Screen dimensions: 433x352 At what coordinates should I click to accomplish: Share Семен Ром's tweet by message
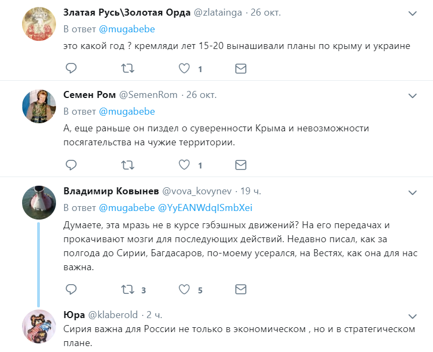pyautogui.click(x=241, y=164)
